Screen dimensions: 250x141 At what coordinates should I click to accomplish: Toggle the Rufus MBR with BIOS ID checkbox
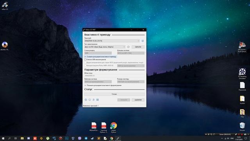coord(85,65)
